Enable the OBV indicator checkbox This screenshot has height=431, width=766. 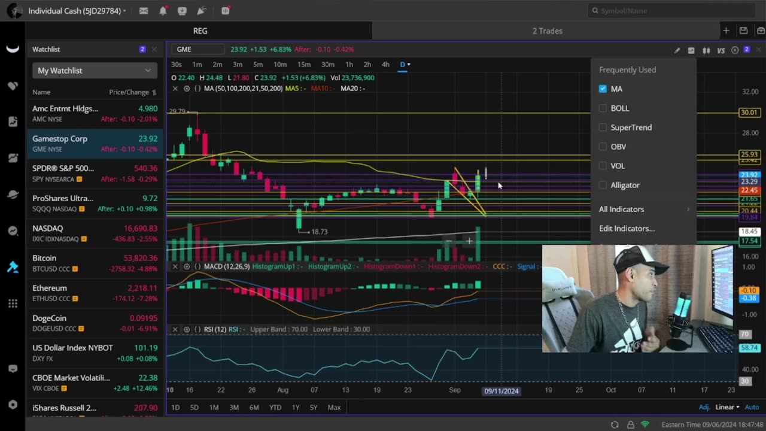603,146
